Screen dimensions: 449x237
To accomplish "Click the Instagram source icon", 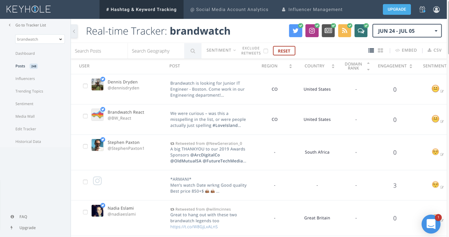I will [312, 31].
